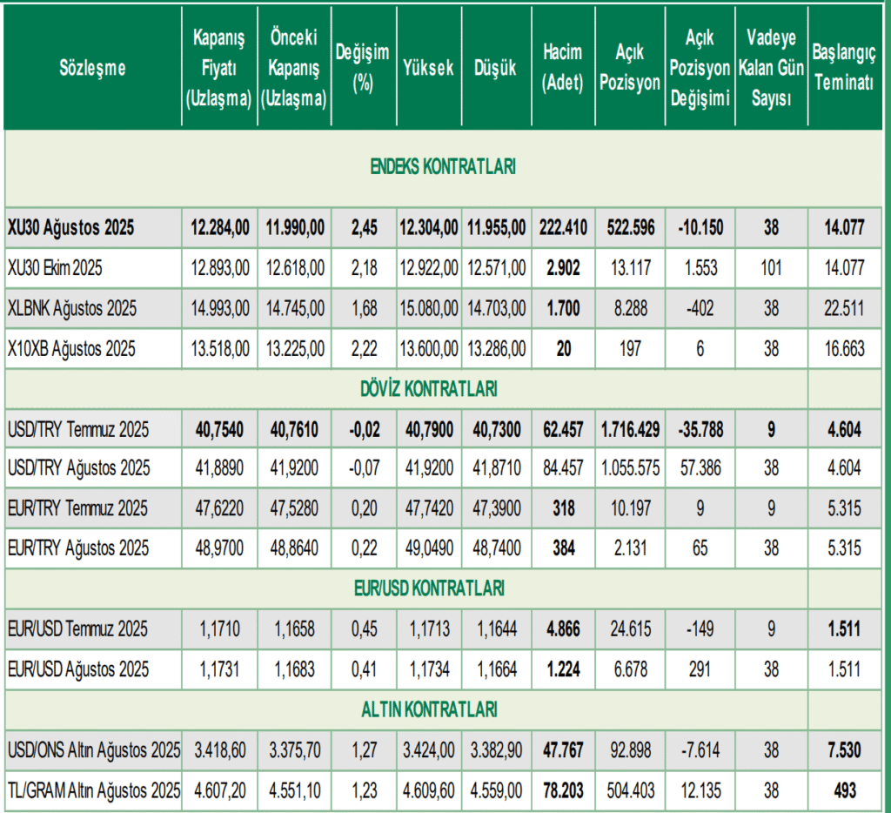Select the open position "1.055.575"
Screen dimensions: 891x813
pos(630,468)
